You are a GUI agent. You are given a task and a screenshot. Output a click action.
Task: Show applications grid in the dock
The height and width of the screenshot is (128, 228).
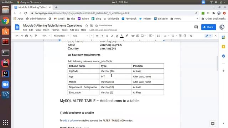click(x=6, y=122)
